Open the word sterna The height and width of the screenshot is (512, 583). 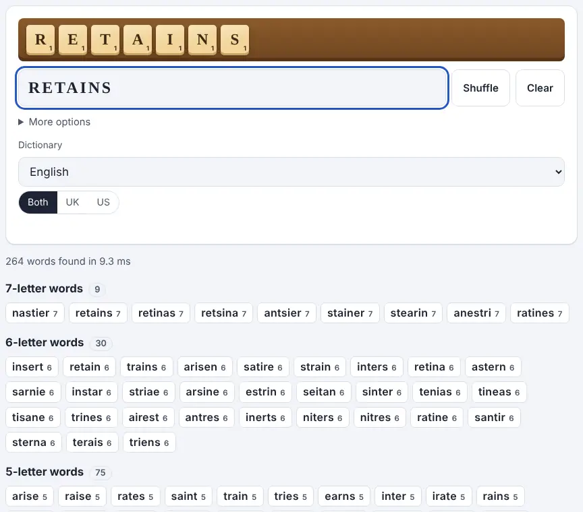pos(34,443)
